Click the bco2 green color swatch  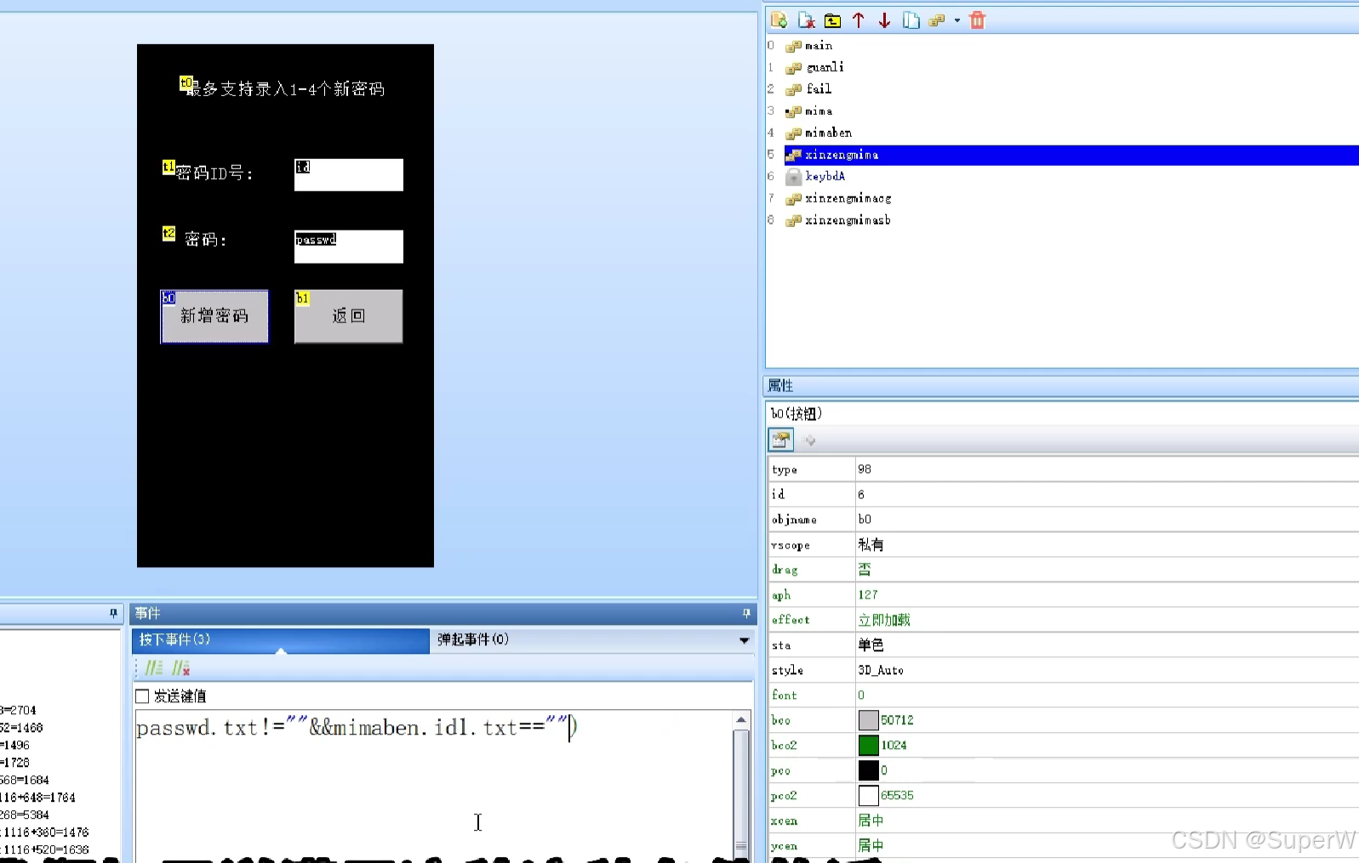point(868,746)
